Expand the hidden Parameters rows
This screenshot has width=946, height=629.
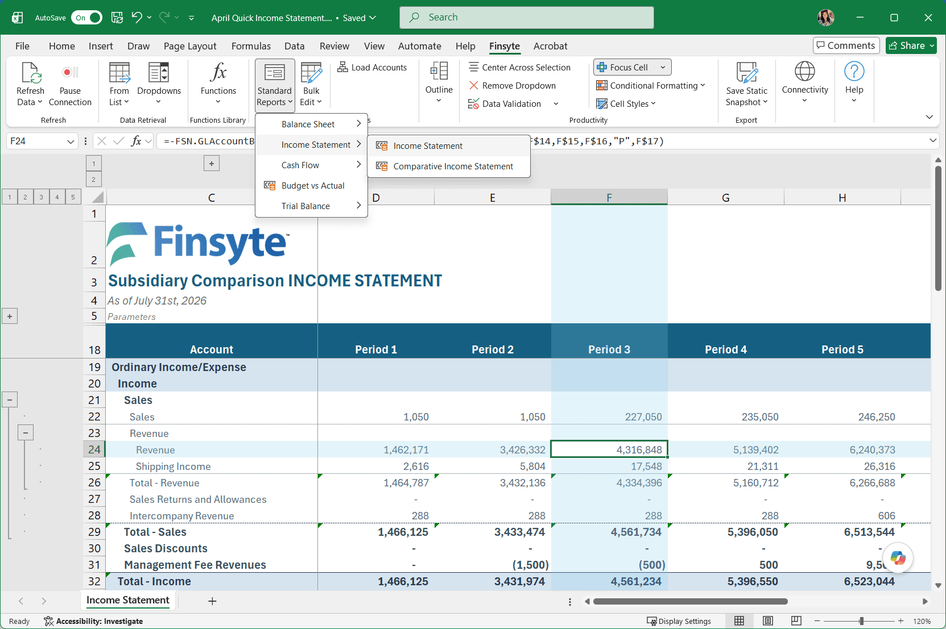click(10, 316)
